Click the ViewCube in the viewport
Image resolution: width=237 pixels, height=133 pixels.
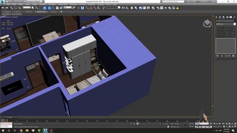tap(207, 23)
